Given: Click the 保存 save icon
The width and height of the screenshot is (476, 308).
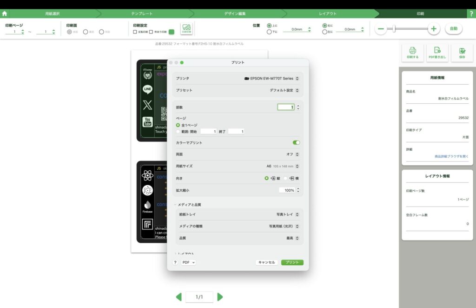Looking at the screenshot, I should 462,53.
